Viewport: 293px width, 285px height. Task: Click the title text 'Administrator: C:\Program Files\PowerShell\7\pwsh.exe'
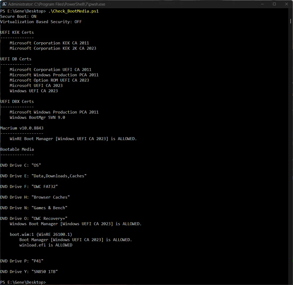[x=57, y=4]
